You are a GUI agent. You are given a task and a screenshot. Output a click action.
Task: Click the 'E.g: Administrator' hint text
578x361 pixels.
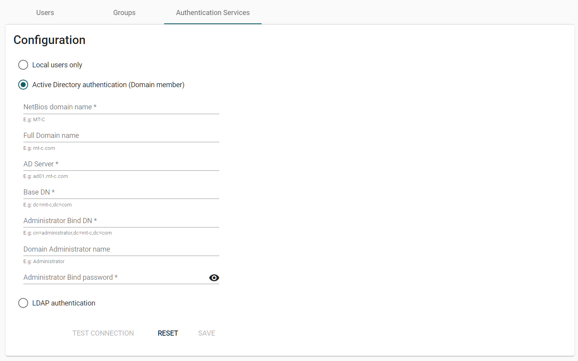point(44,262)
